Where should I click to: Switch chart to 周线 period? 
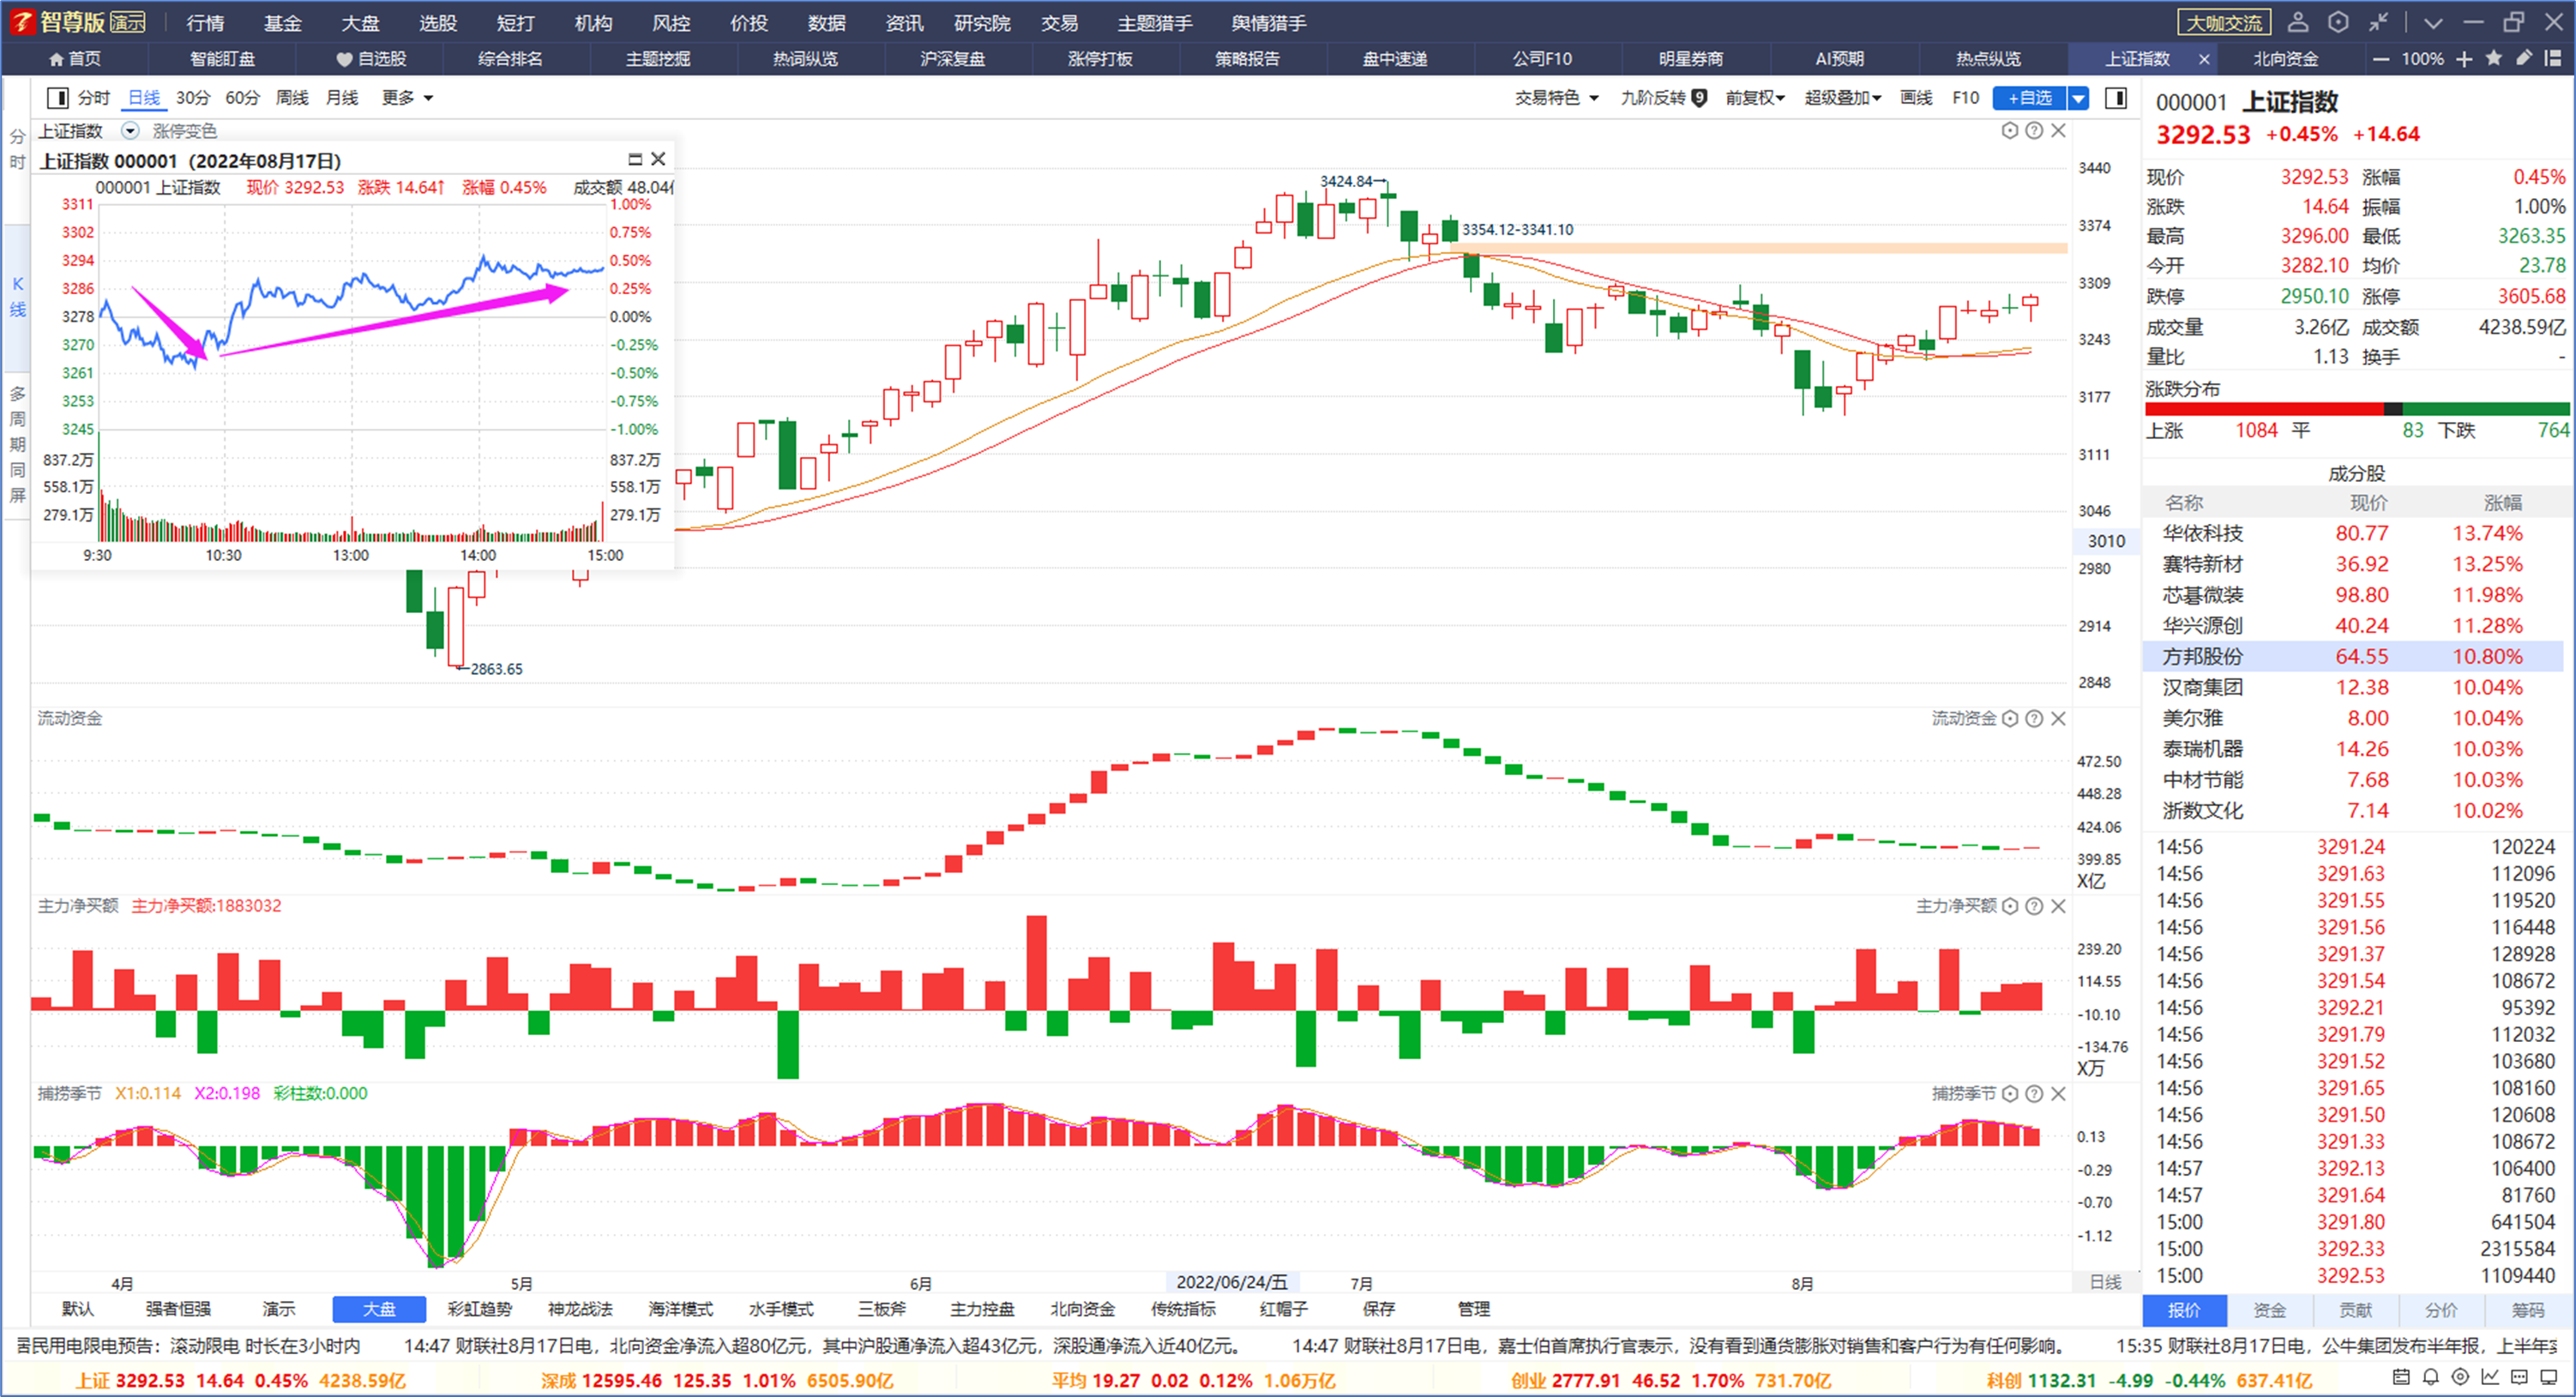coord(291,97)
